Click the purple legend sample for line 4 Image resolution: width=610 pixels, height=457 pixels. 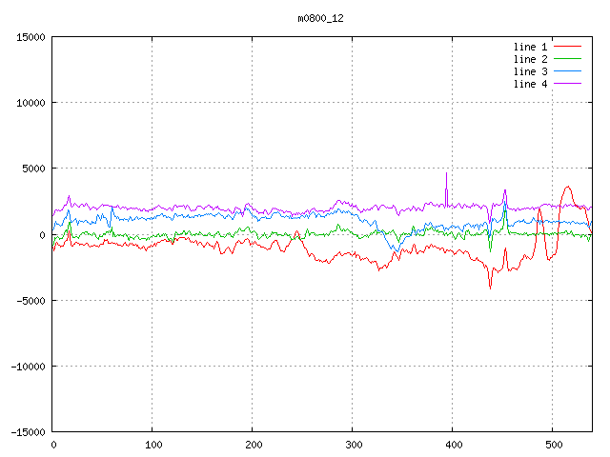(x=568, y=84)
